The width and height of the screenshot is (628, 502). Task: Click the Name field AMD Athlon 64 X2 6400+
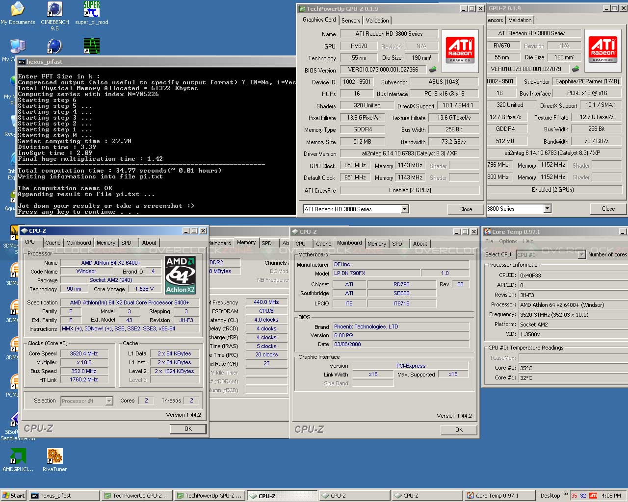pyautogui.click(x=111, y=263)
